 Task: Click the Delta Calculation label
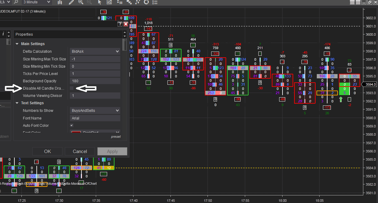tap(37, 52)
